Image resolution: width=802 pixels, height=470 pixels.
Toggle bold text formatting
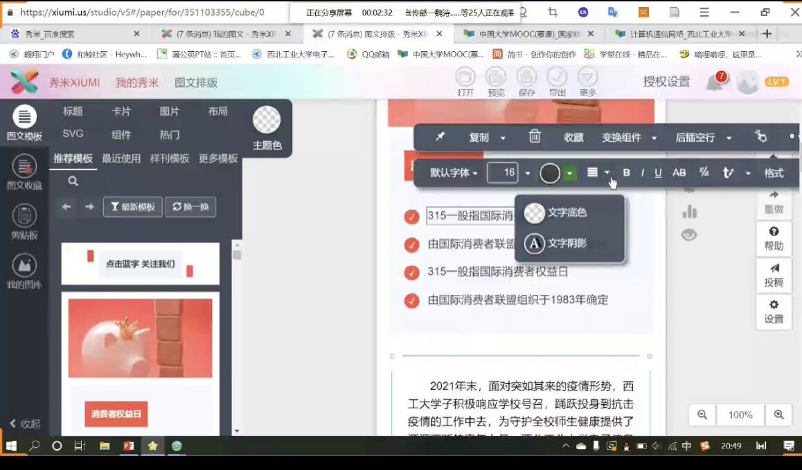coord(627,173)
